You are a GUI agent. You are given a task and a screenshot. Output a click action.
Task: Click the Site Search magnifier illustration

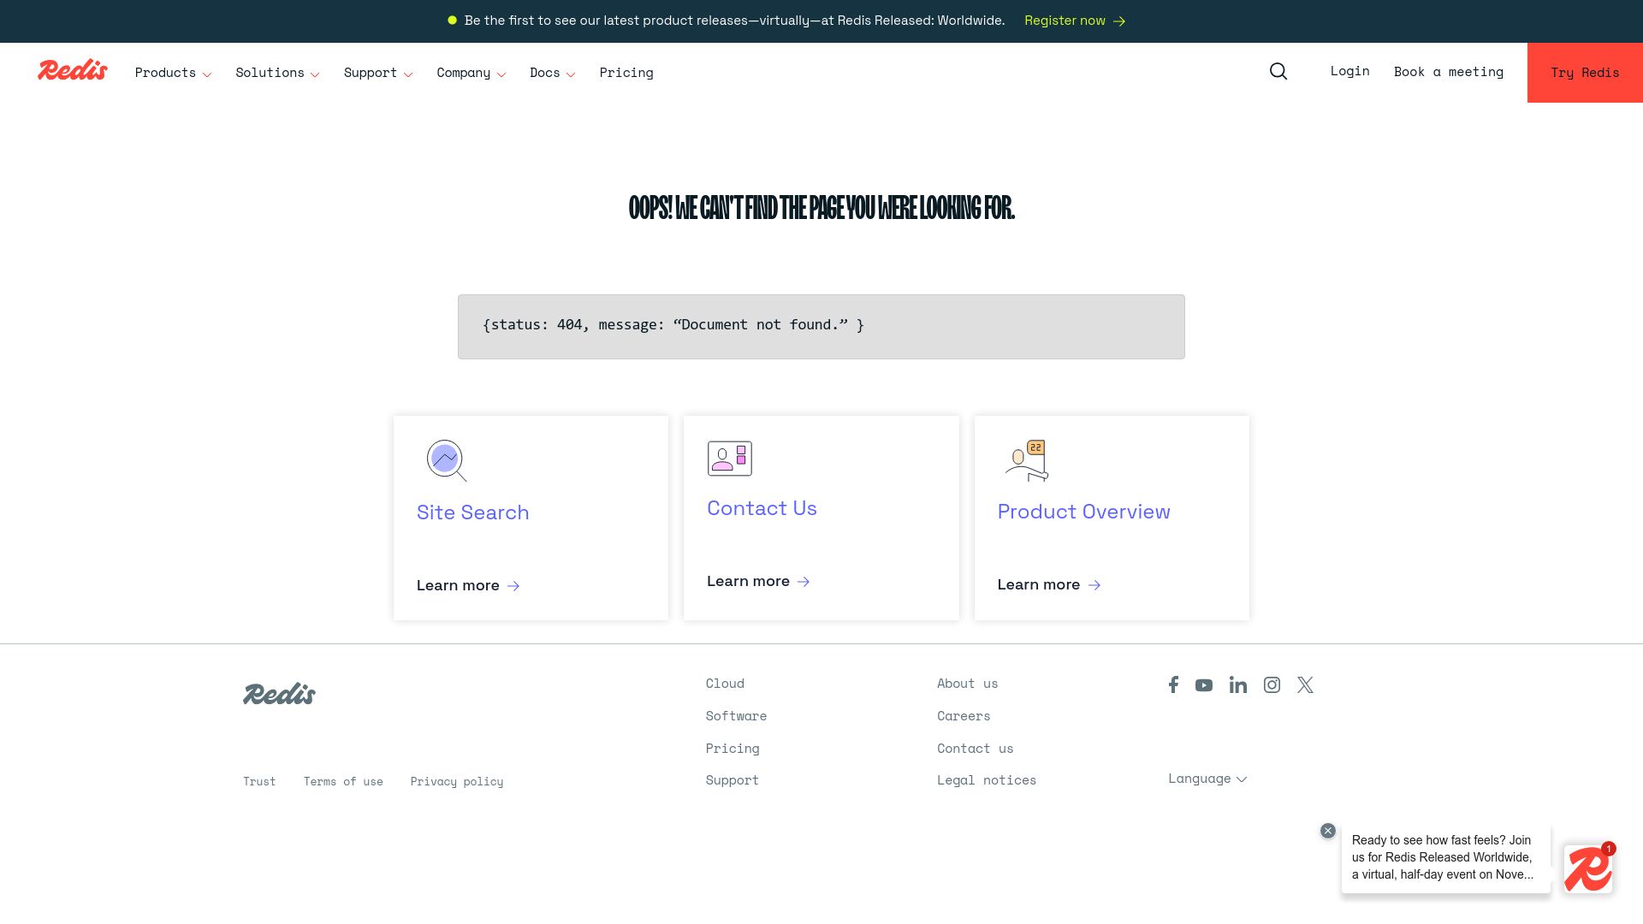(447, 460)
